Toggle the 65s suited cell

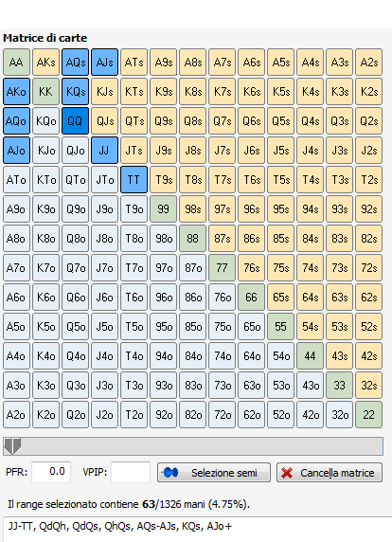(281, 298)
